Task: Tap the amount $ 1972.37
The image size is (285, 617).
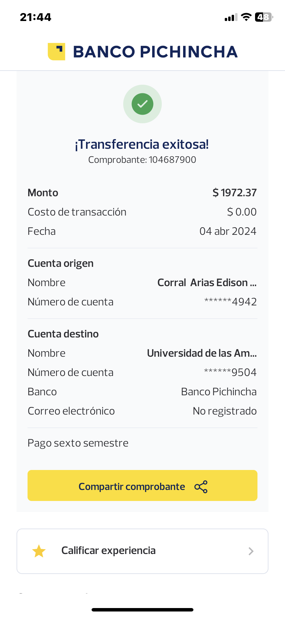Action: [x=234, y=193]
